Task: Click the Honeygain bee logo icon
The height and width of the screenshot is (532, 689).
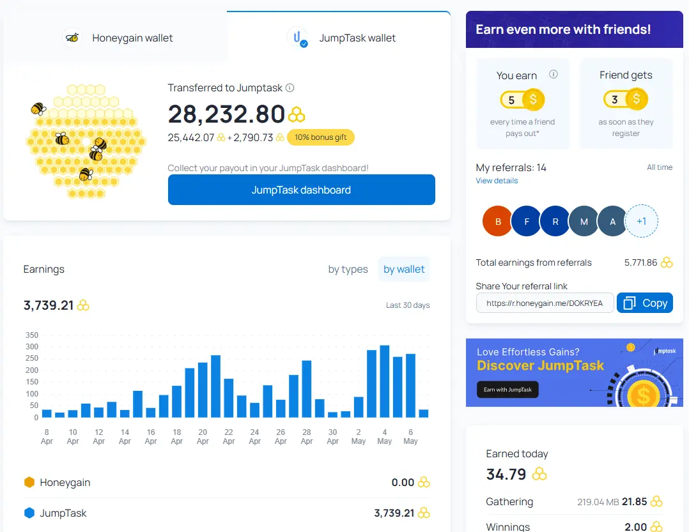Action: pos(72,38)
